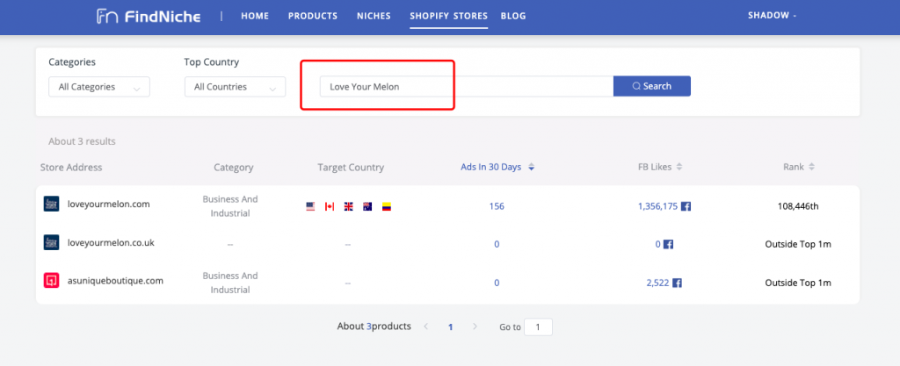Screen dimensions: 900x366
Task: Click the About 3 results text
Action: [x=82, y=141]
